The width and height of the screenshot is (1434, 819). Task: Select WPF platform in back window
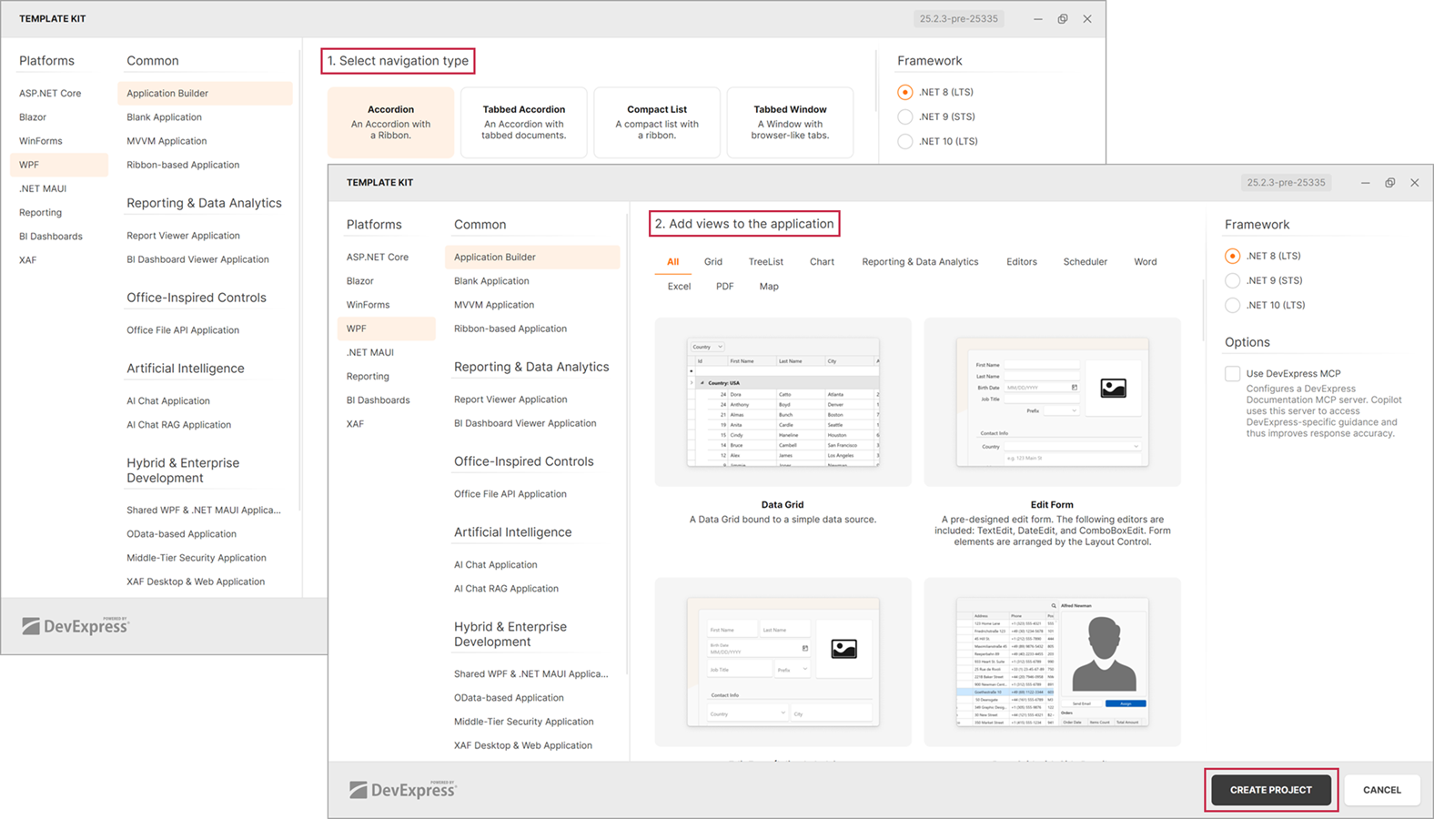tap(58, 165)
